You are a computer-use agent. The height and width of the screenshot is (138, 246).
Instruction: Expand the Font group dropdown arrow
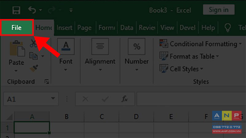[65, 70]
